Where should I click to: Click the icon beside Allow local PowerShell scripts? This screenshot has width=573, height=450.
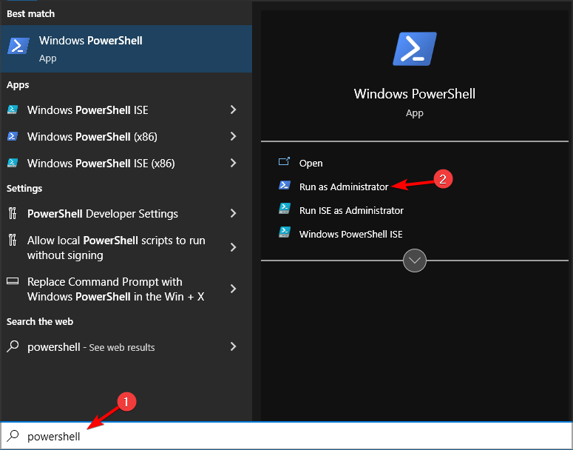point(13,240)
